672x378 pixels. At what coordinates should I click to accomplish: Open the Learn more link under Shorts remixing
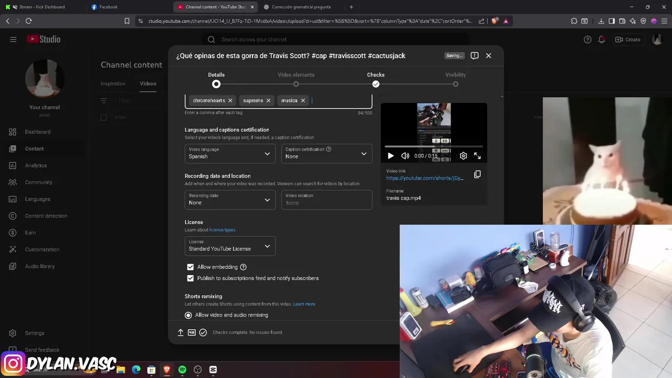[x=304, y=304]
